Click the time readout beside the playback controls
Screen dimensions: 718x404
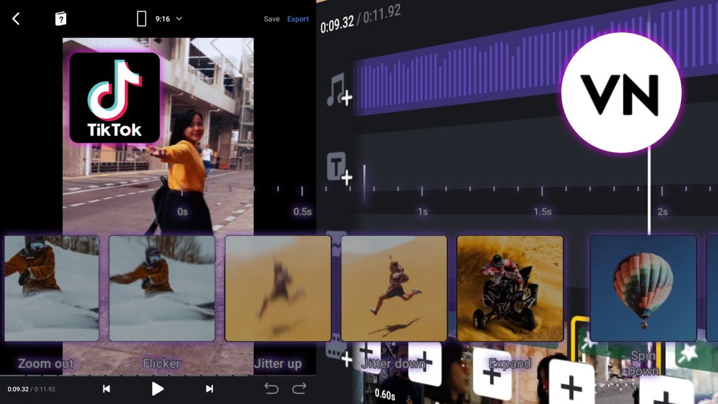(x=31, y=389)
